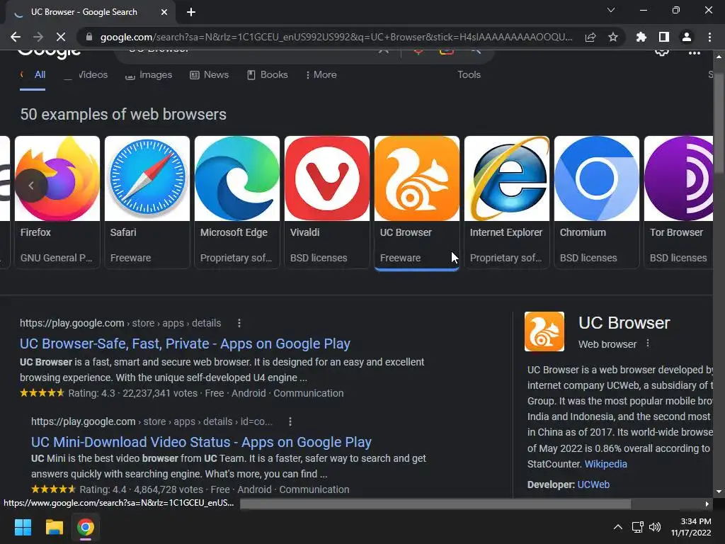The height and width of the screenshot is (544, 725).
Task: Open the UCWeb developer link
Action: [x=593, y=484]
